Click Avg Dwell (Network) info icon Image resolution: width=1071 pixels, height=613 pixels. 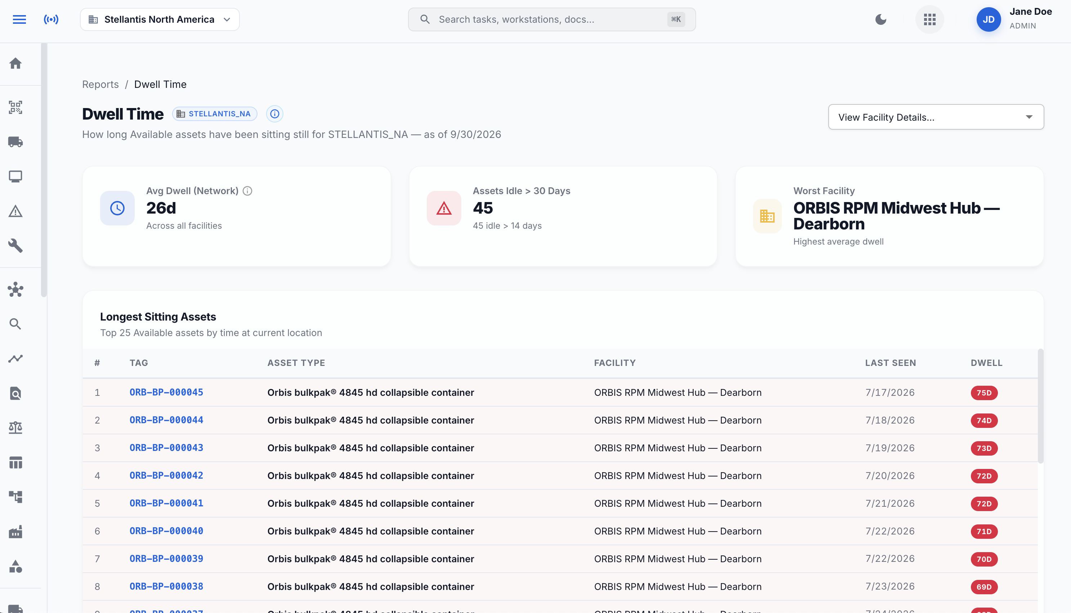[x=247, y=191]
